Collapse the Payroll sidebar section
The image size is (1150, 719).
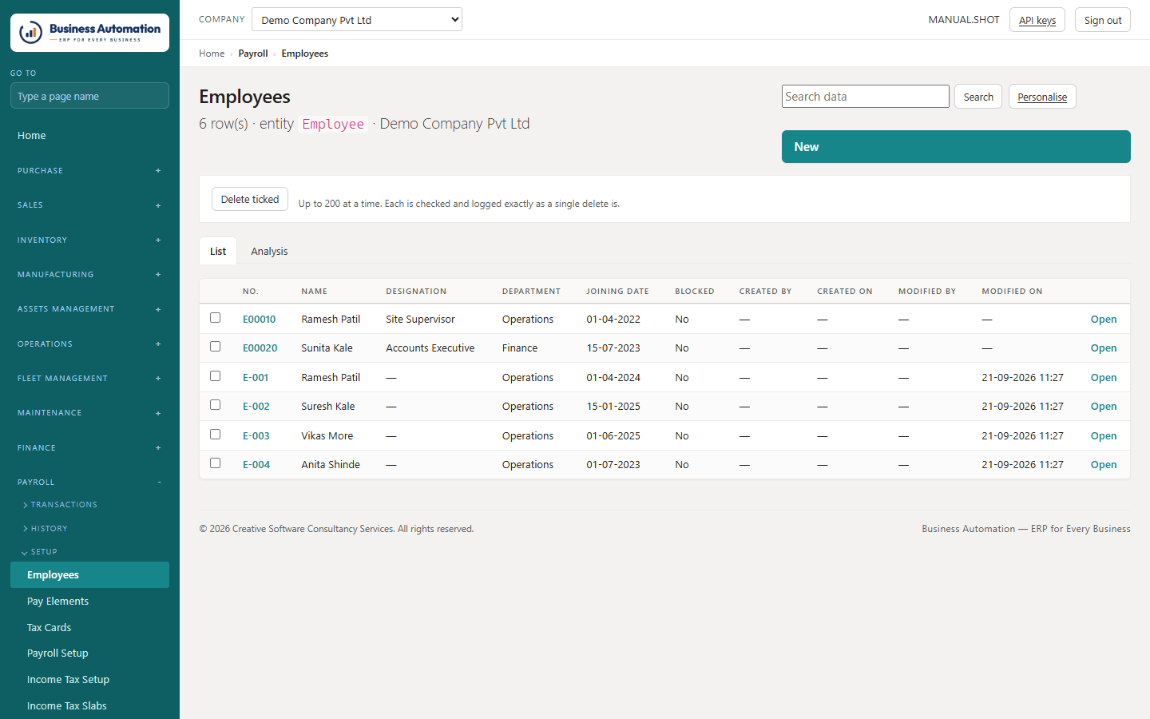pyautogui.click(x=89, y=483)
